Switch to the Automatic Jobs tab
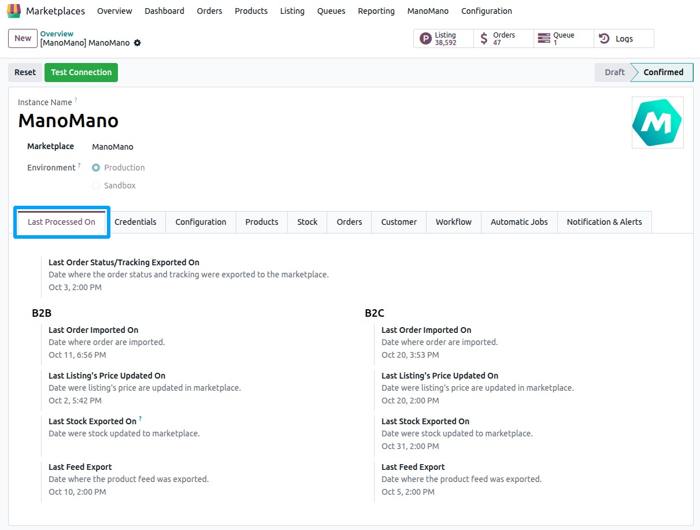This screenshot has height=530, width=700. point(519,222)
